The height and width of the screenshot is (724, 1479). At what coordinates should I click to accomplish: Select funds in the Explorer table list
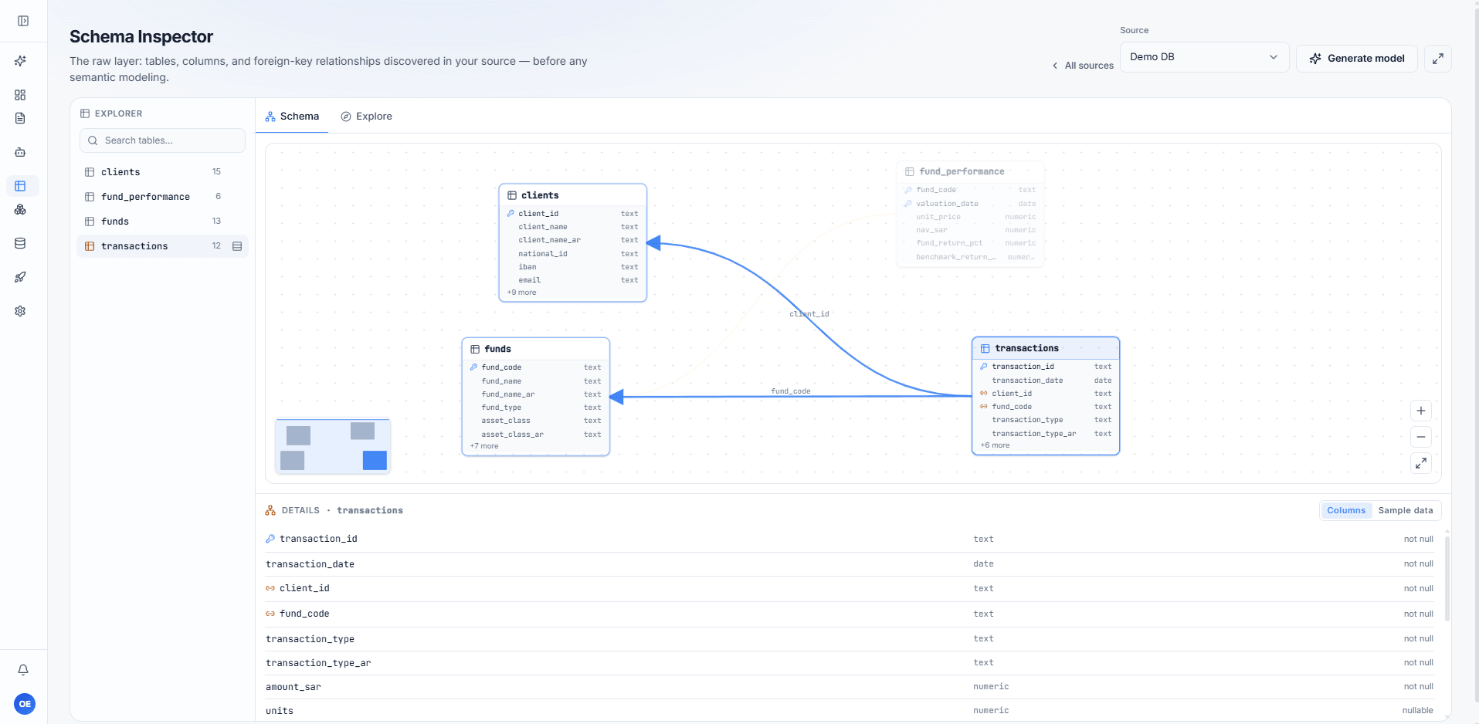coord(162,222)
